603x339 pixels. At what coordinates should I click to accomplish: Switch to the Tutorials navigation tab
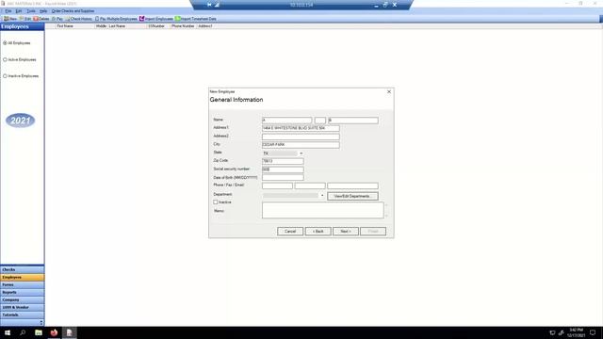click(x=23, y=315)
